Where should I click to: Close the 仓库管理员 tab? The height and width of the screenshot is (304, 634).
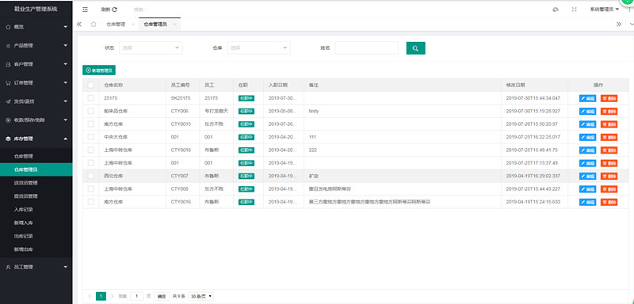click(x=174, y=25)
